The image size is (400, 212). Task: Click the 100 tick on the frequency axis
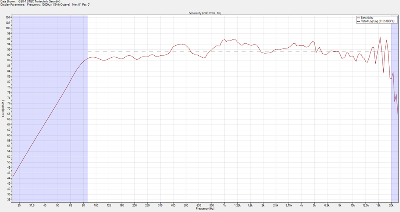[96, 205]
